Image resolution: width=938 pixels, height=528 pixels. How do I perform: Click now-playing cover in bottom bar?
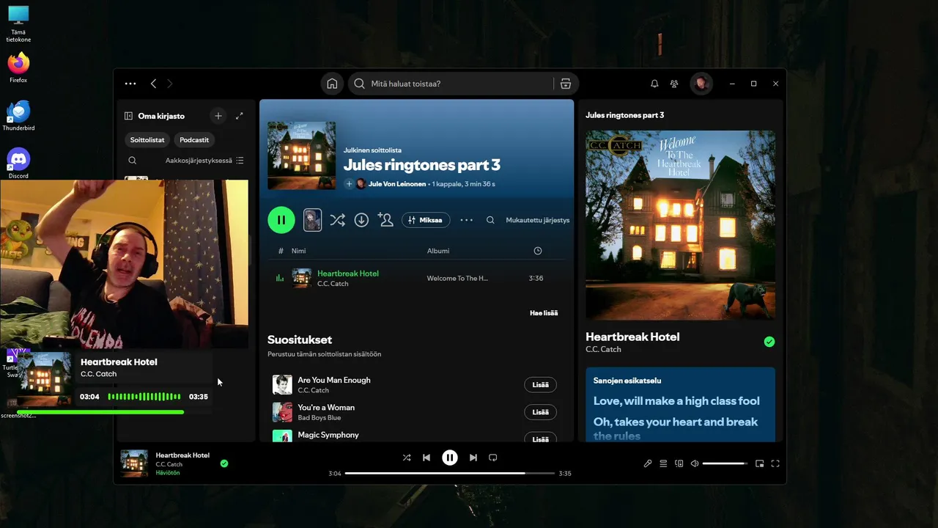pos(134,463)
